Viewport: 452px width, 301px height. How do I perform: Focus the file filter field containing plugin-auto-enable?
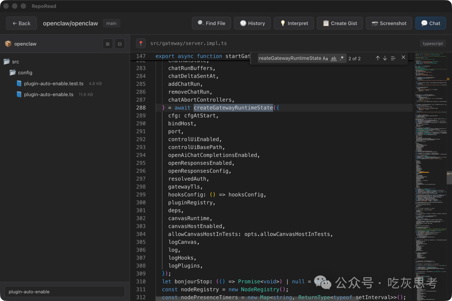point(64,291)
